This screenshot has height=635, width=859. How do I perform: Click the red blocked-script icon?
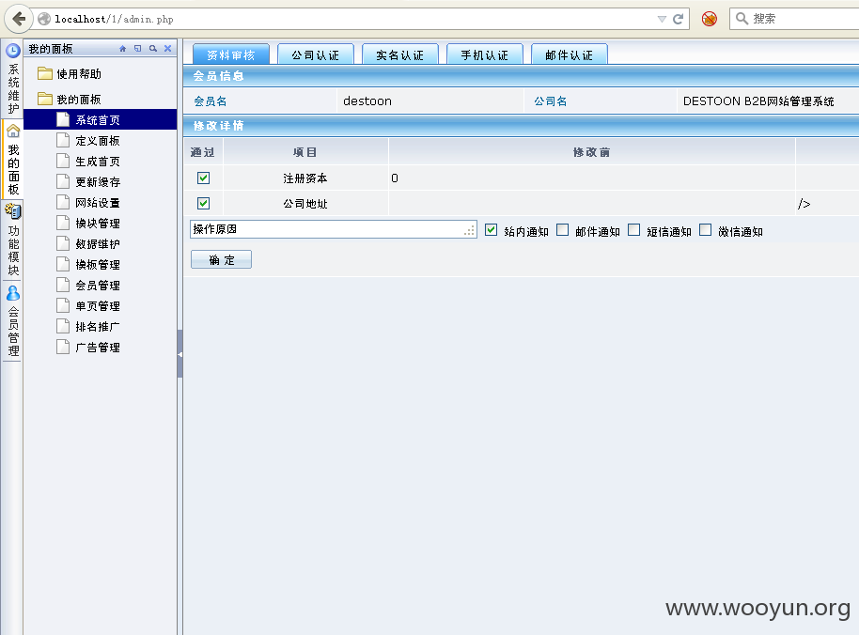[x=710, y=19]
